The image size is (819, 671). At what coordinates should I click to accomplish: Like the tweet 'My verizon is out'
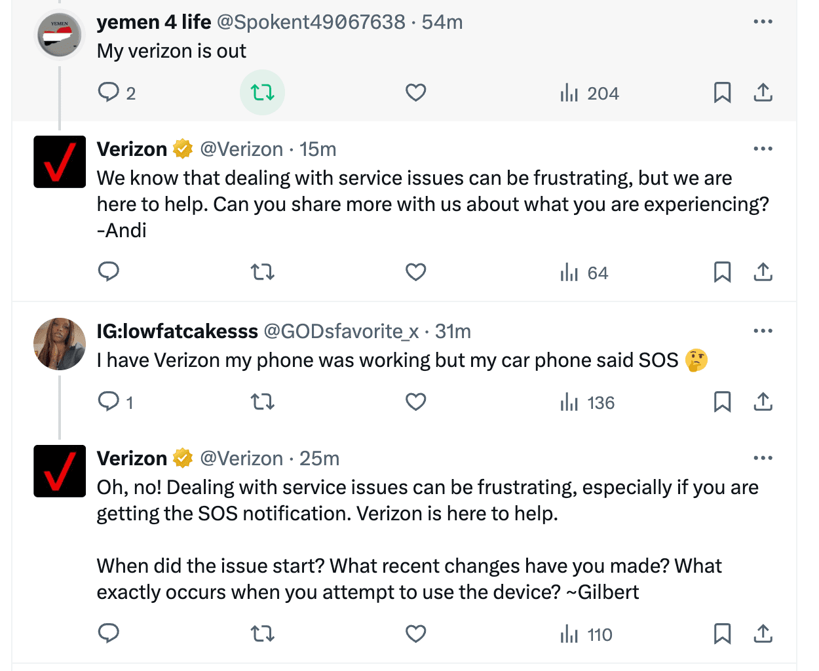[415, 92]
